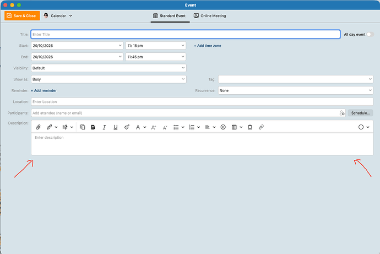Insert a numbered list
Screen dimensions: 380x254
(192, 127)
